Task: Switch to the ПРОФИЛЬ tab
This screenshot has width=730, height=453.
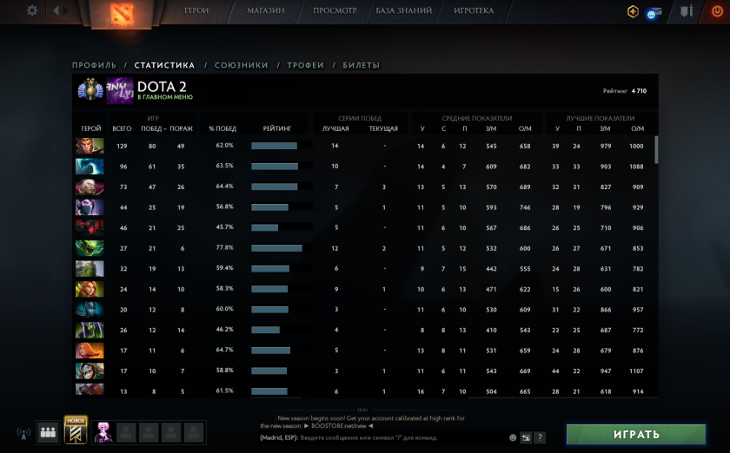Action: (x=94, y=65)
